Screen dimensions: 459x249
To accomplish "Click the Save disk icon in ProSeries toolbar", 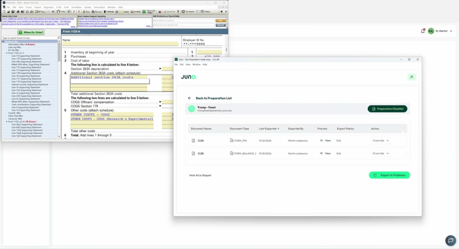I will pyautogui.click(x=13, y=12).
